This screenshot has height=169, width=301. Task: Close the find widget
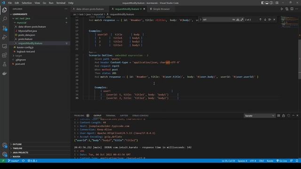coord(274,20)
